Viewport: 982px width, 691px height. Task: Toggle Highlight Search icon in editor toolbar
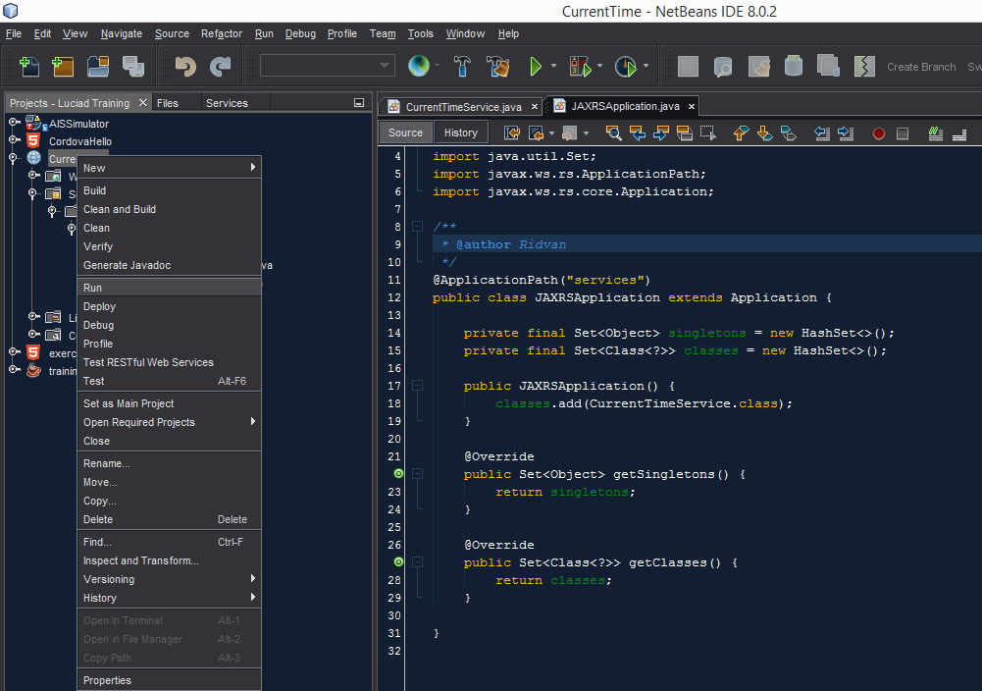685,133
